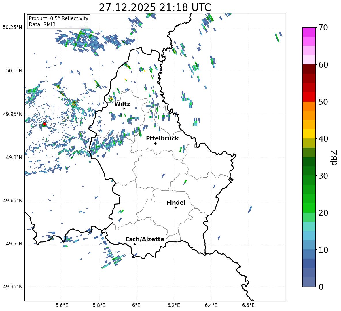Pick the bright red colorbar swatch above 50
This screenshot has height=311, width=341.
[309, 97]
